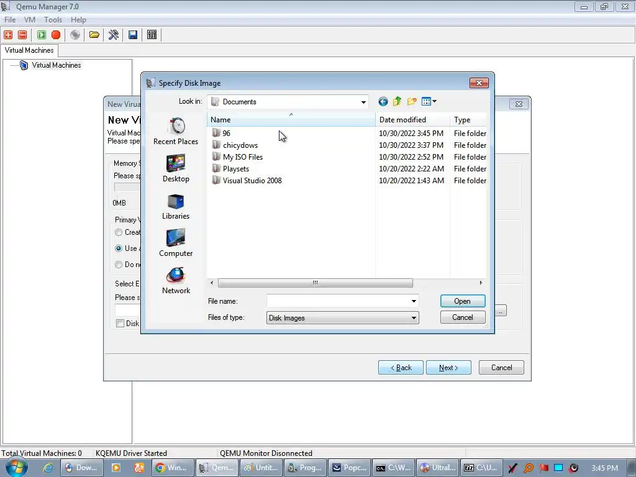The height and width of the screenshot is (477, 636).
Task: Click the taskbar clock 3:45 PM
Action: coord(605,468)
